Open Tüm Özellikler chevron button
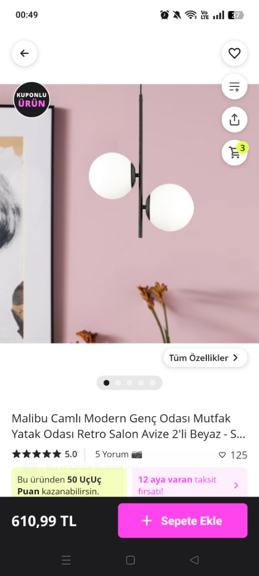 pyautogui.click(x=205, y=358)
